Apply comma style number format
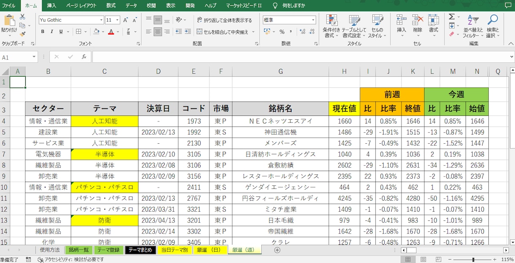Screen dimensions: 515x263 (x=291, y=32)
